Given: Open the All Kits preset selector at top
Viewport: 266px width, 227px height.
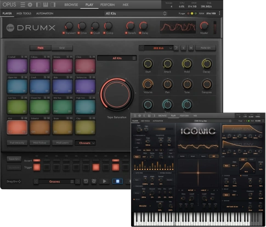Looking at the screenshot, I should [x=135, y=13].
